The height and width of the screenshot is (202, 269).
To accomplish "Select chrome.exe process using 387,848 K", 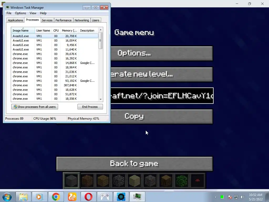I will click(x=55, y=85).
